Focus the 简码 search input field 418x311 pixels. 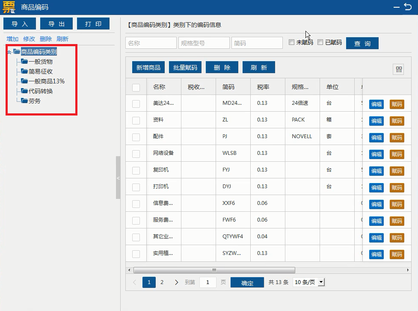(257, 43)
